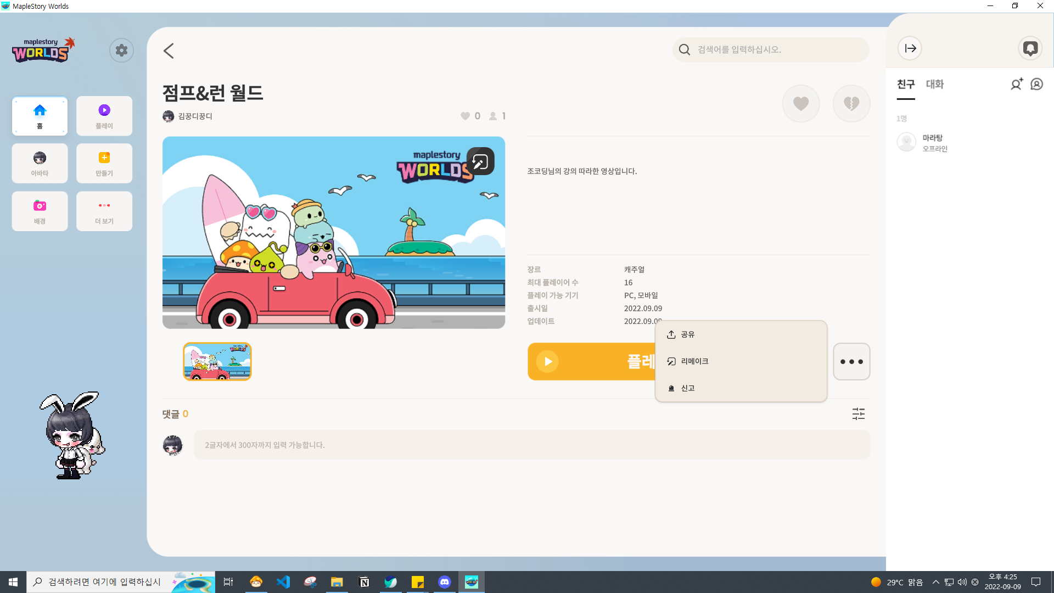Expand the 더 보기 more menu
This screenshot has height=593, width=1054.
[104, 211]
